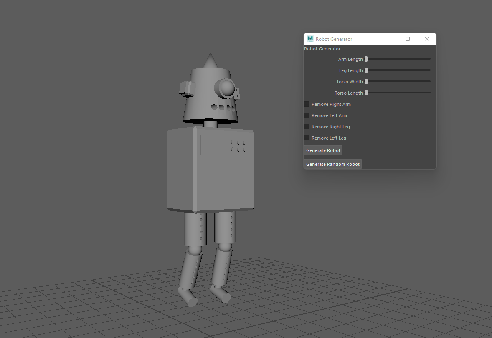Click the Maya logo icon in title bar

(310, 39)
